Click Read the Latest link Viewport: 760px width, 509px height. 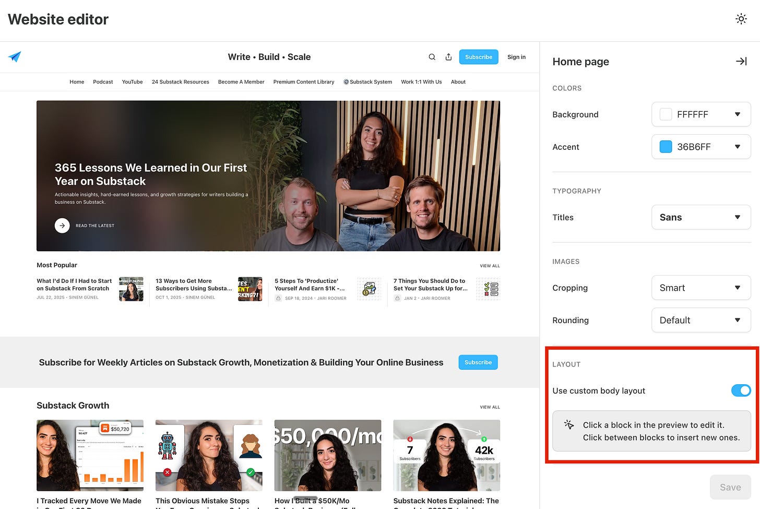[x=95, y=226]
